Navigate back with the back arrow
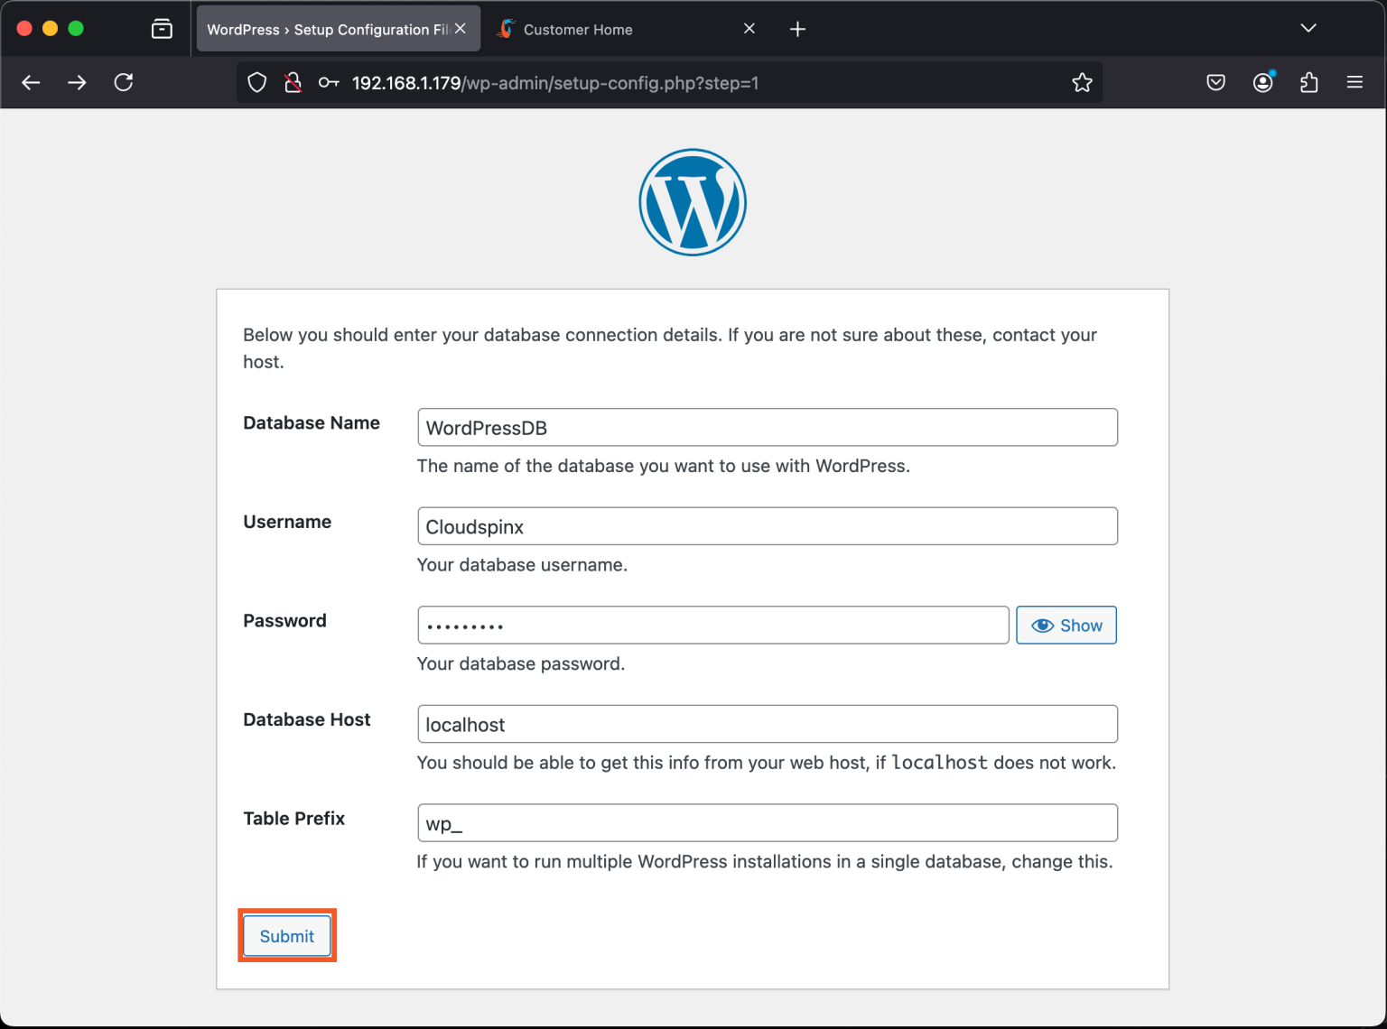The image size is (1387, 1029). [31, 82]
